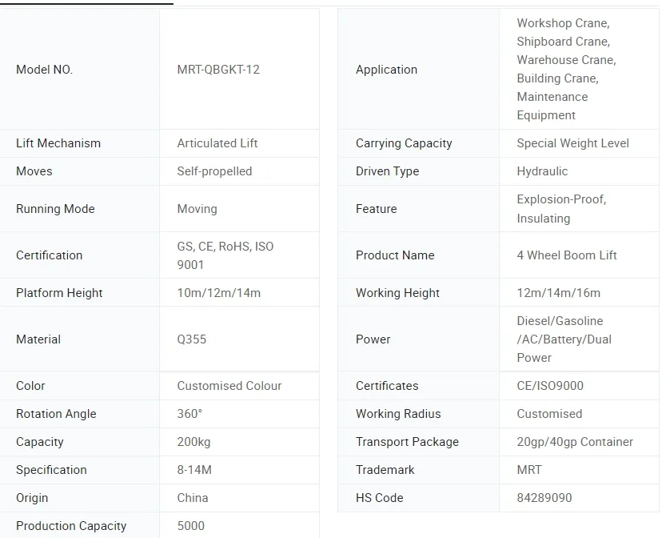The image size is (670, 538).
Task: Select the Working Height value 12m/14m/16m
Action: [558, 293]
